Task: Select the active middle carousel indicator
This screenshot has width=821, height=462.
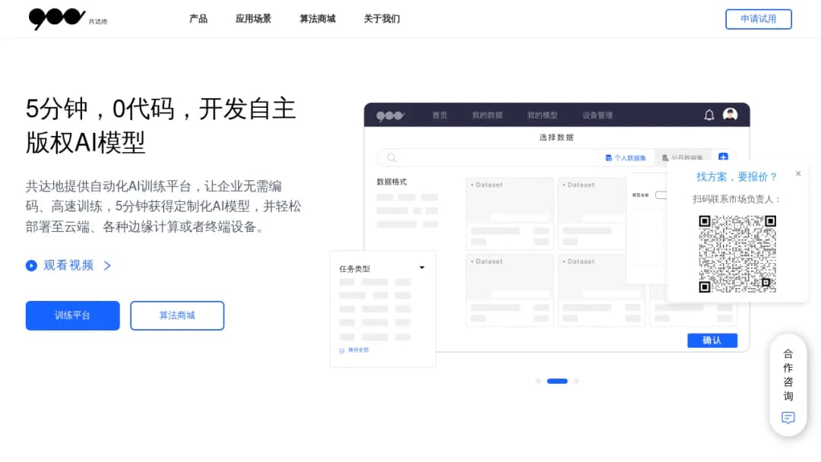Action: point(557,381)
